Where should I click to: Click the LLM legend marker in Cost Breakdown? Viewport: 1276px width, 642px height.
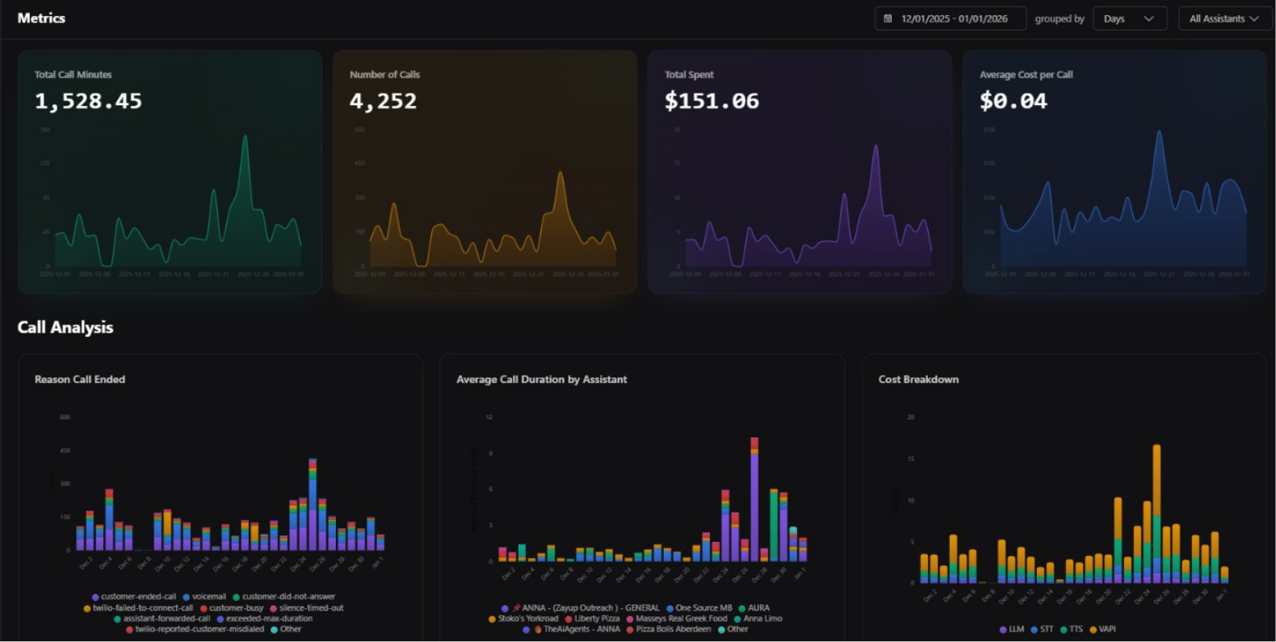click(1003, 629)
